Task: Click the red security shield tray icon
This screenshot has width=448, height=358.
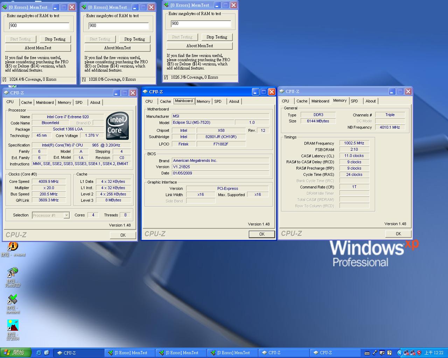Action: click(x=419, y=353)
